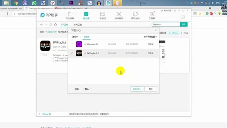Open the Games controller icon
The height and width of the screenshot is (128, 227).
click(x=103, y=14)
